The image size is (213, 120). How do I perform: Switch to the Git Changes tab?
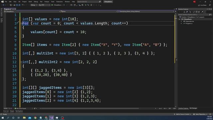coord(193,108)
